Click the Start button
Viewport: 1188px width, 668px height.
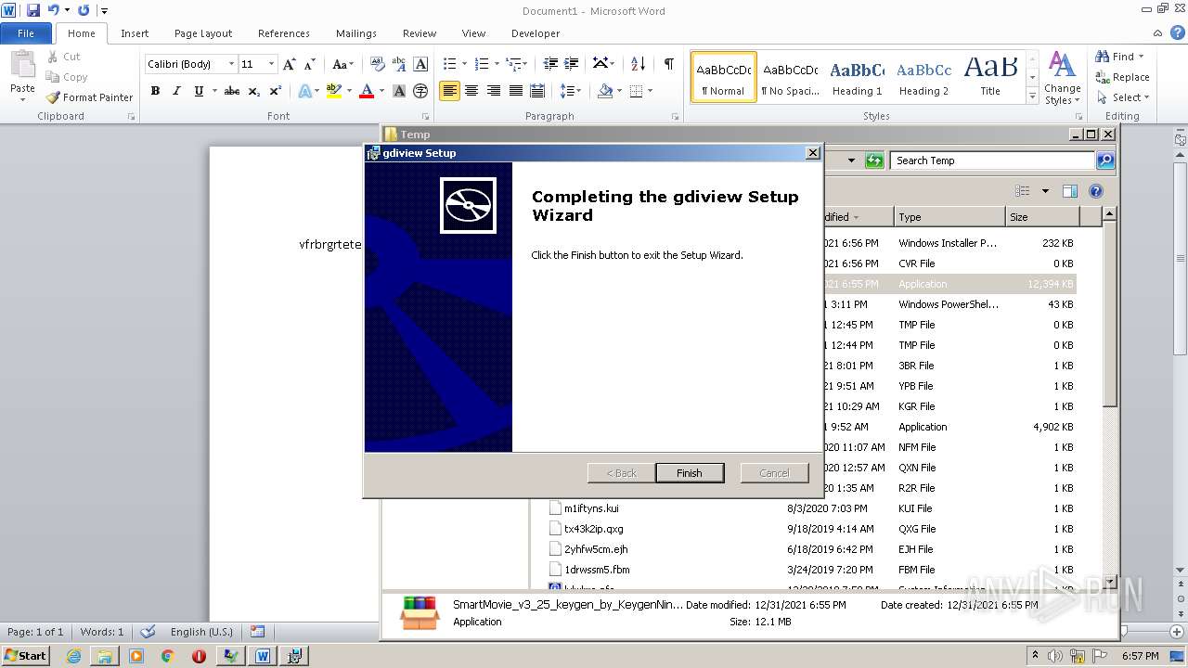click(x=26, y=655)
